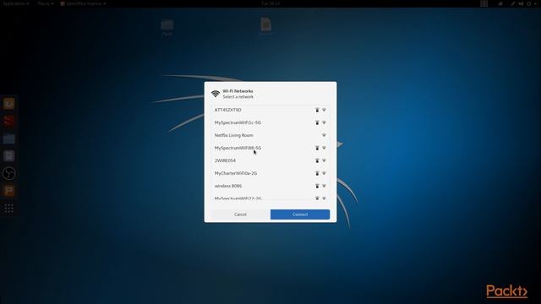541x304 pixels.
Task: Expand the system menu arrow in the top bar
Action: tap(534, 3)
